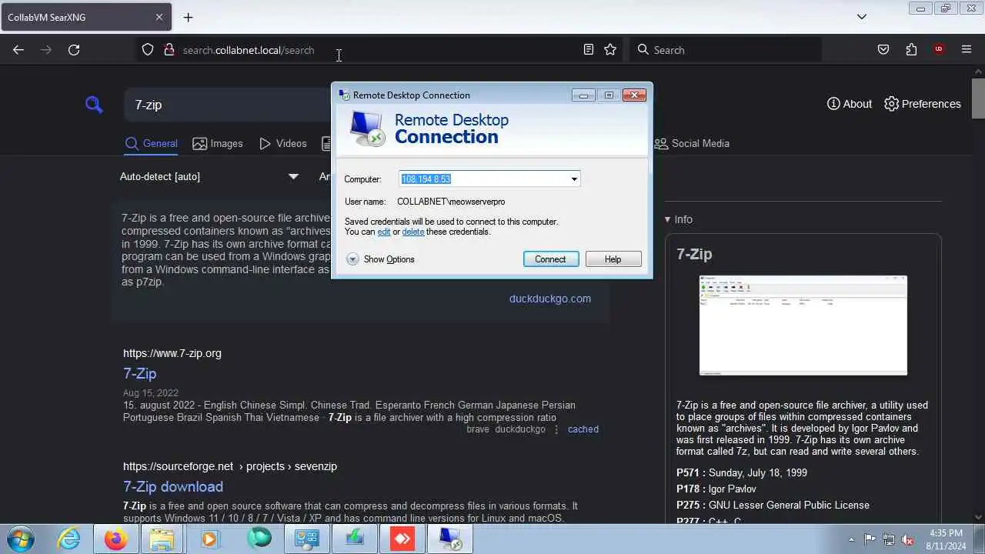Image resolution: width=985 pixels, height=554 pixels.
Task: Click the 'edit' credentials link
Action: [384, 232]
